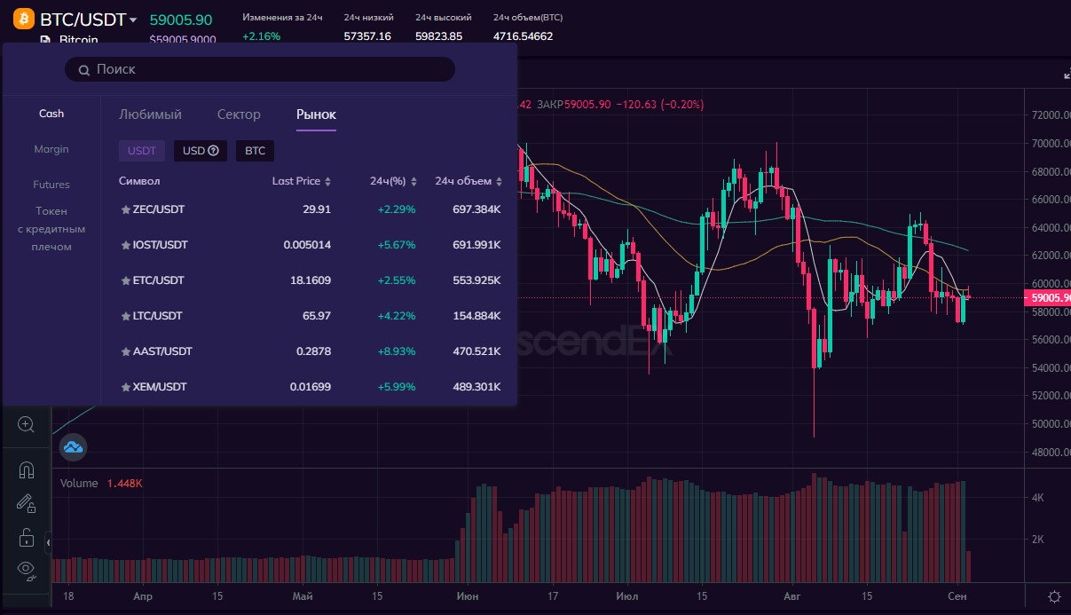
Task: Toggle the lock all drawings padlock
Action: pyautogui.click(x=26, y=537)
